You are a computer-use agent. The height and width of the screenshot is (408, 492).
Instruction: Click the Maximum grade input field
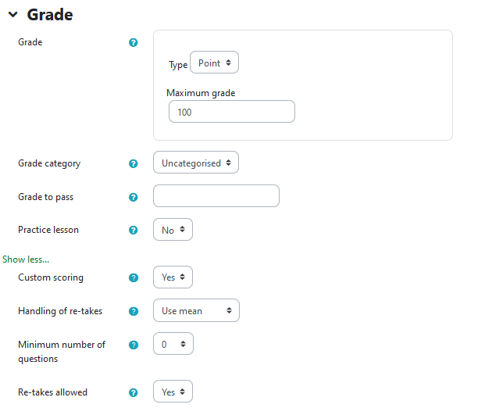coord(232,112)
